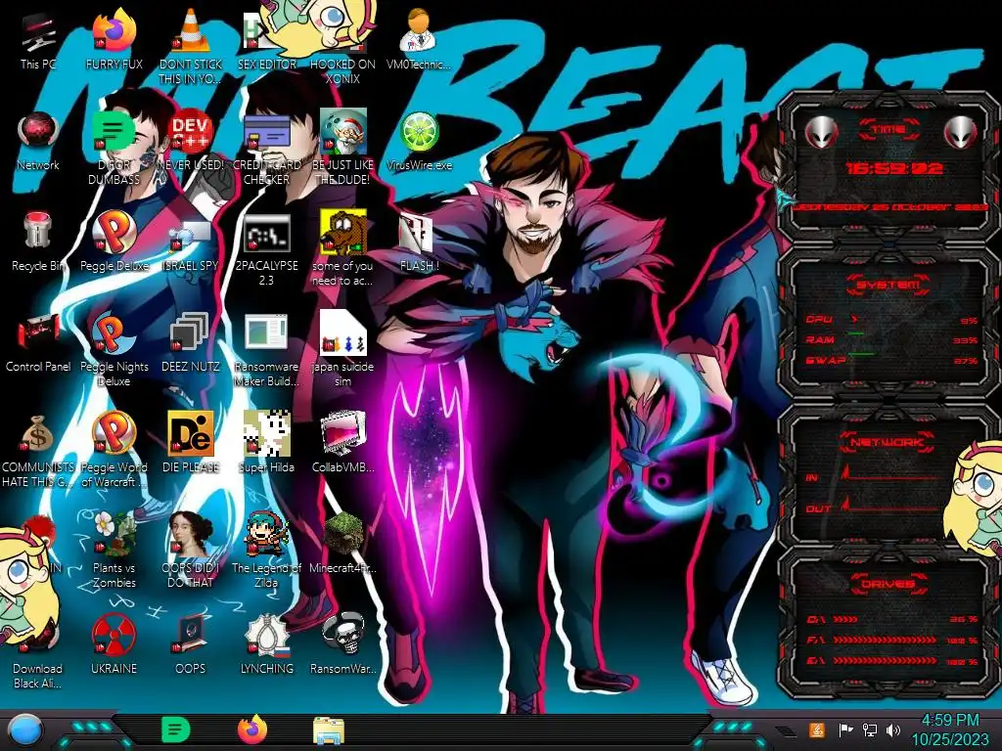Screen dimensions: 1002x751
Task: Select the COMMUNISTS HATE THIS money bag icon
Action: click(38, 451)
